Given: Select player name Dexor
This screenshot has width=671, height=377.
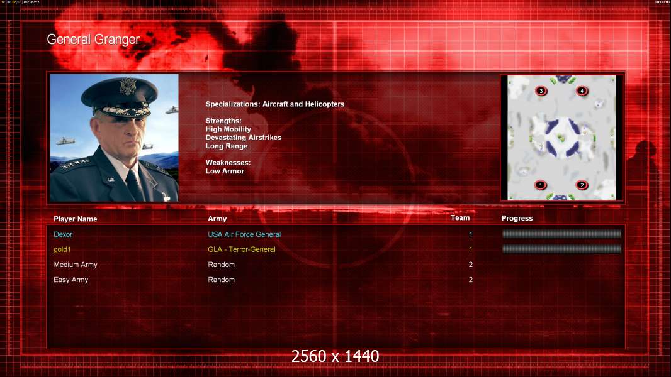Looking at the screenshot, I should (x=63, y=234).
